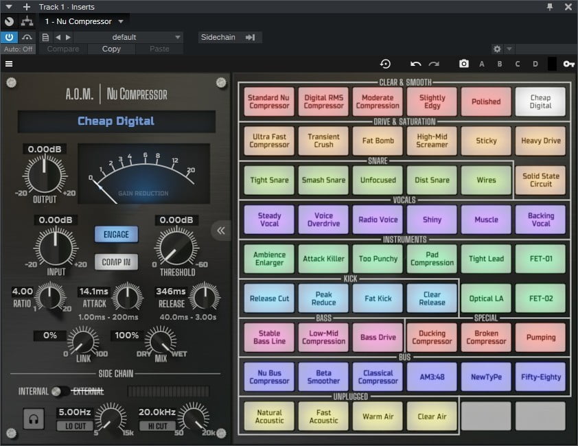Viewport: 578px width, 446px height.
Task: Toggle the HI CUT filter
Action: (x=157, y=426)
